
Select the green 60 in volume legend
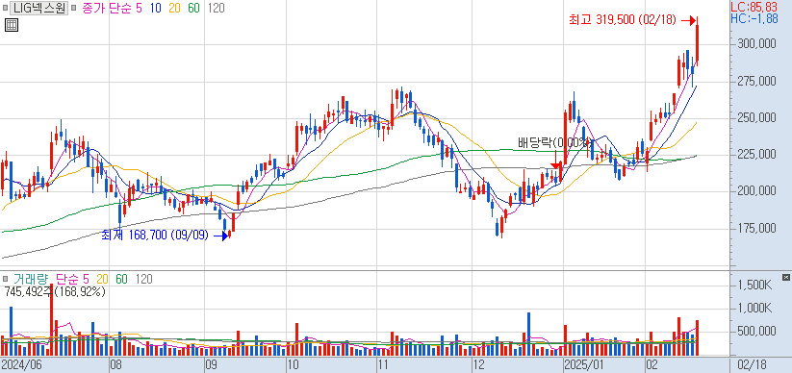click(x=121, y=279)
